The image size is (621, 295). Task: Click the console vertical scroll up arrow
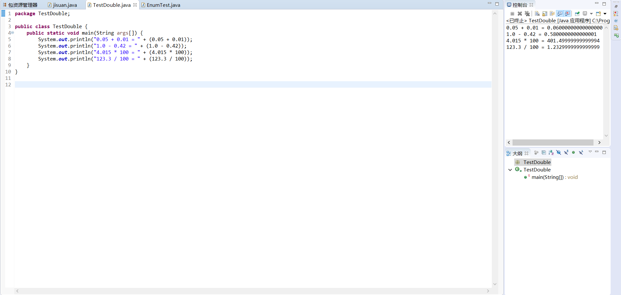tap(606, 28)
